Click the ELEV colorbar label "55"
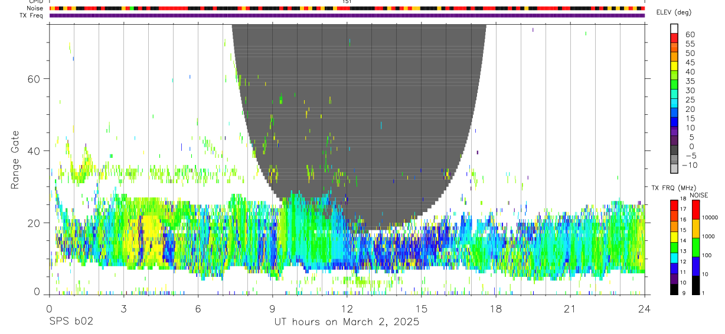 [690, 44]
